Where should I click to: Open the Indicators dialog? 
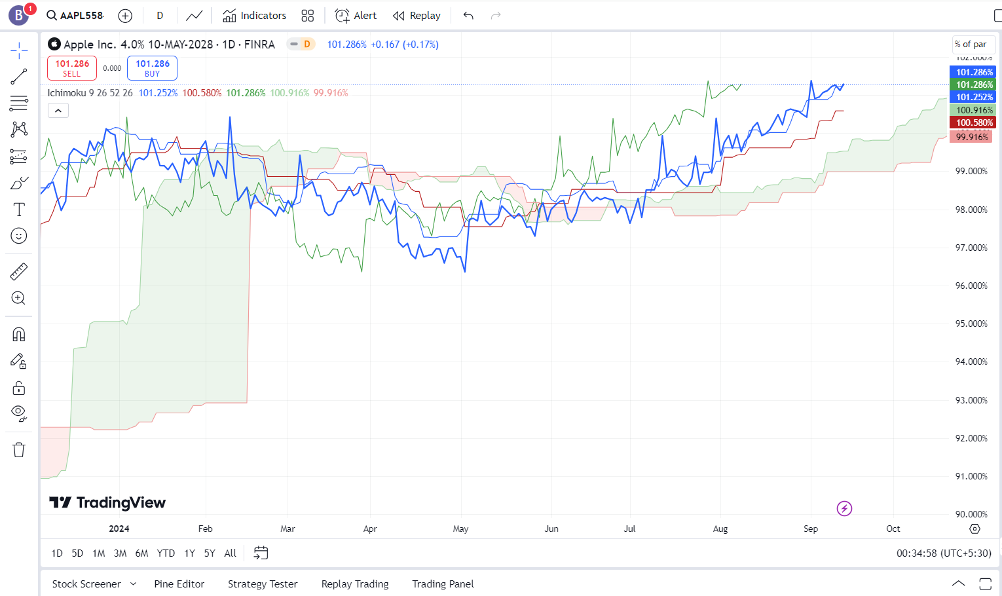tap(254, 16)
